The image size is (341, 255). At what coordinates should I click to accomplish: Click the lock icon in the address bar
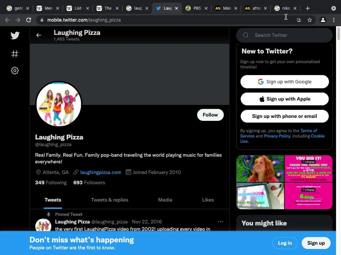click(x=42, y=20)
